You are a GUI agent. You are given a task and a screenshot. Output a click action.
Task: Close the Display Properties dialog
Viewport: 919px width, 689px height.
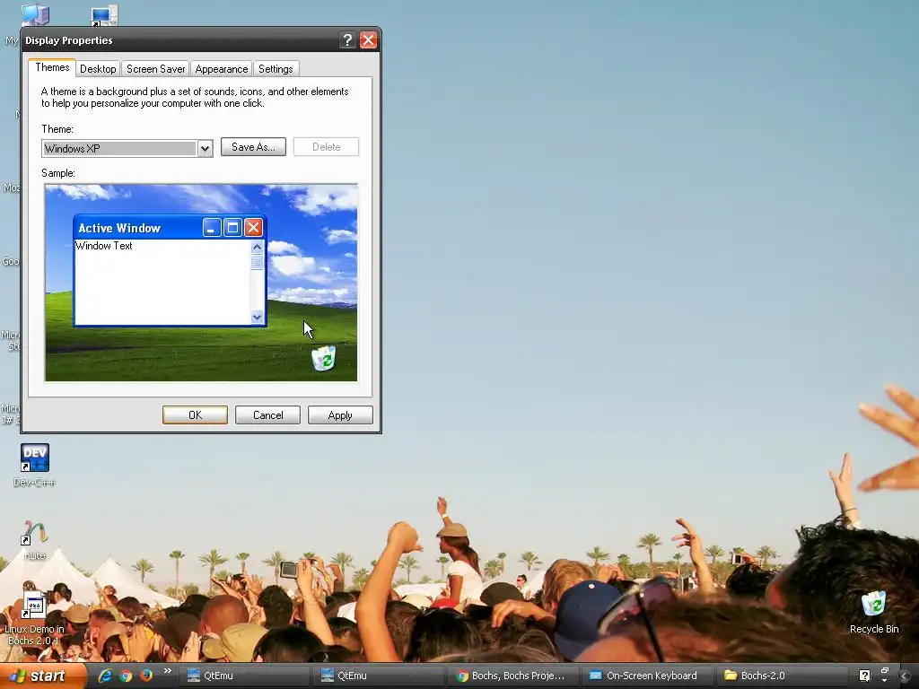[x=368, y=39]
